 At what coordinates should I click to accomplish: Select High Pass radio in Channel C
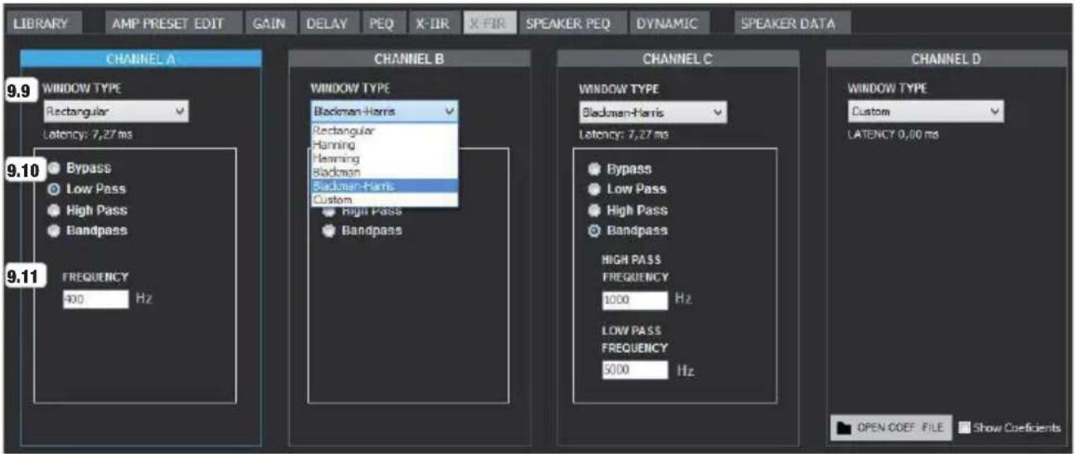coord(594,210)
